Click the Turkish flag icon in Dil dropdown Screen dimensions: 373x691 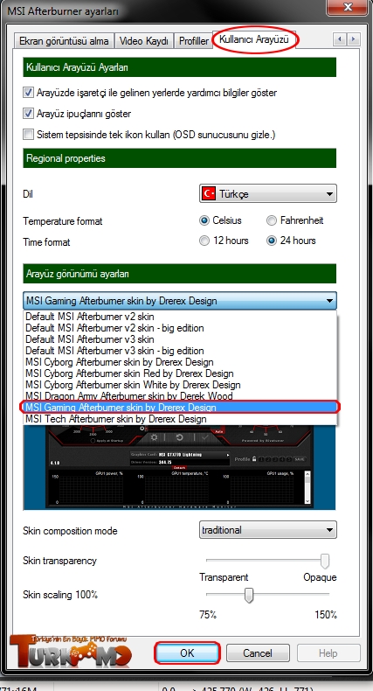pyautogui.click(x=209, y=193)
